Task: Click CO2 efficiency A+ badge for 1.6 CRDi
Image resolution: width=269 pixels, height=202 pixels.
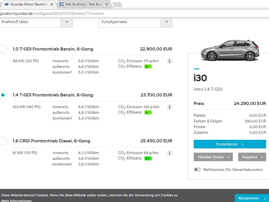Action: click(148, 158)
